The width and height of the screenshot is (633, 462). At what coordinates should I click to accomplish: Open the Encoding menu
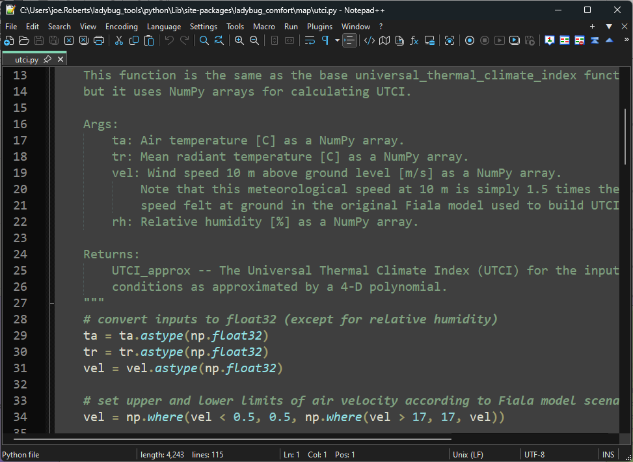(122, 27)
